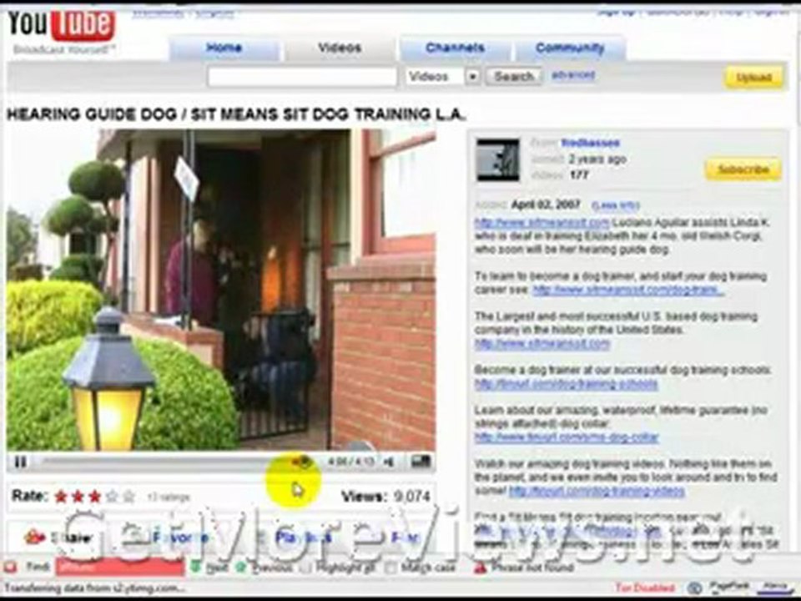The image size is (801, 601).
Task: Close the browser find bar
Action: coord(10,568)
